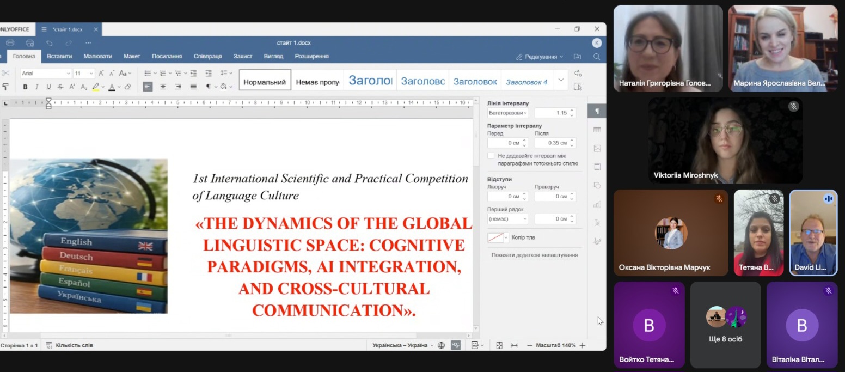Image resolution: width=845 pixels, height=372 pixels.
Task: Click the Replace icon in the ribbon
Action: coord(578,73)
